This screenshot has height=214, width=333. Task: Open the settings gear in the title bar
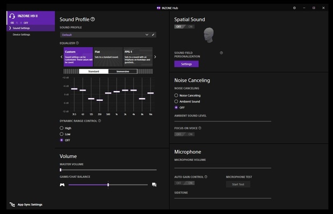pos(294,8)
